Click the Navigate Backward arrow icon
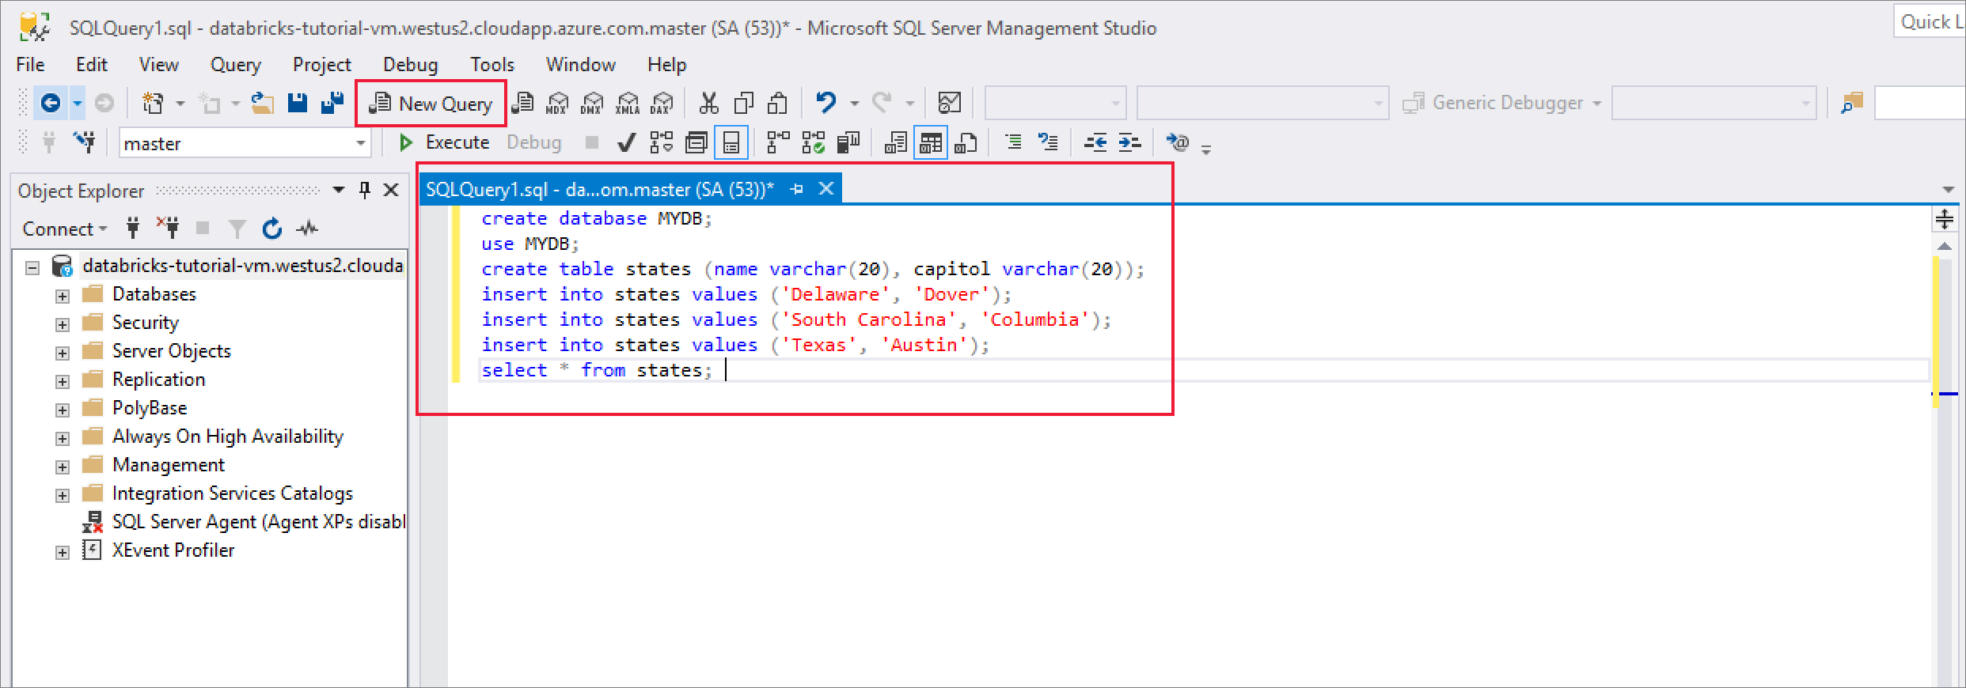 coord(51,103)
